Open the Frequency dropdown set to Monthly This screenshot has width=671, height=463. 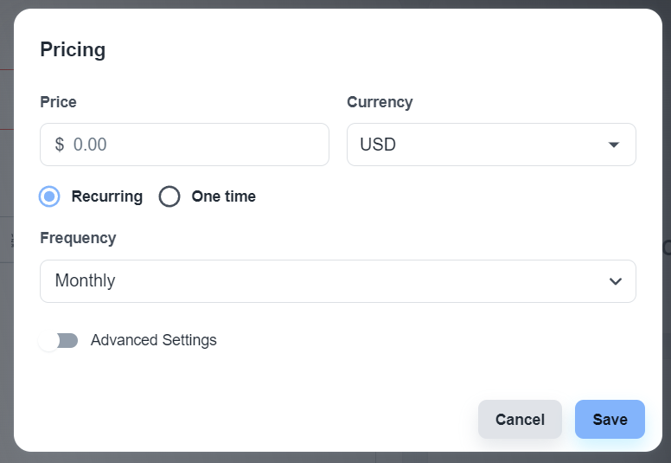pos(337,281)
